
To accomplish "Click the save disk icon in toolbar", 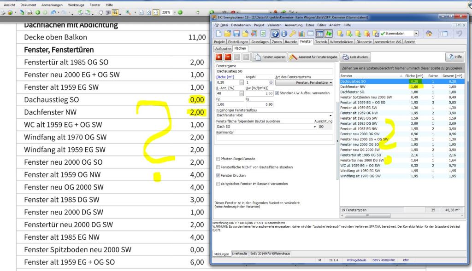I will pyautogui.click(x=236, y=34).
